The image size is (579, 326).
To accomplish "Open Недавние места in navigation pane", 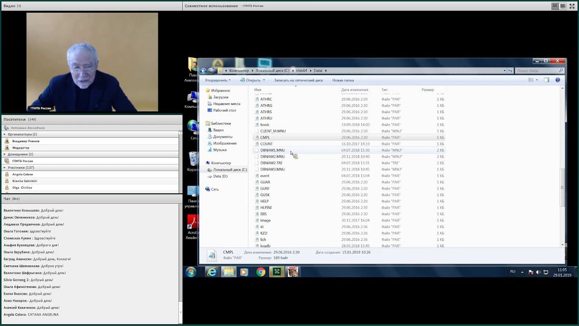I will tap(227, 104).
